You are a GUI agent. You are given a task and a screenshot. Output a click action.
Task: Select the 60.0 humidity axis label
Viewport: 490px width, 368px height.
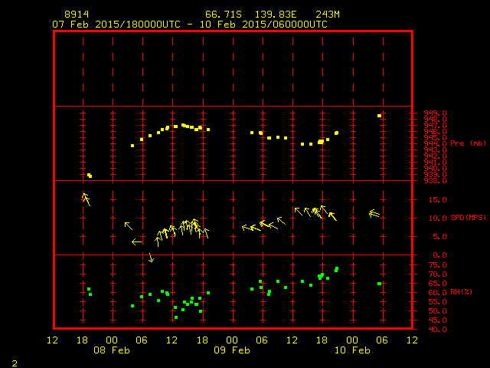click(437, 293)
